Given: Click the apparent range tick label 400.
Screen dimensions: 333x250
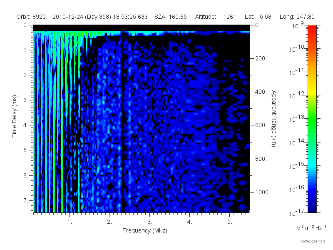Looking at the screenshot, I should pos(261,92).
